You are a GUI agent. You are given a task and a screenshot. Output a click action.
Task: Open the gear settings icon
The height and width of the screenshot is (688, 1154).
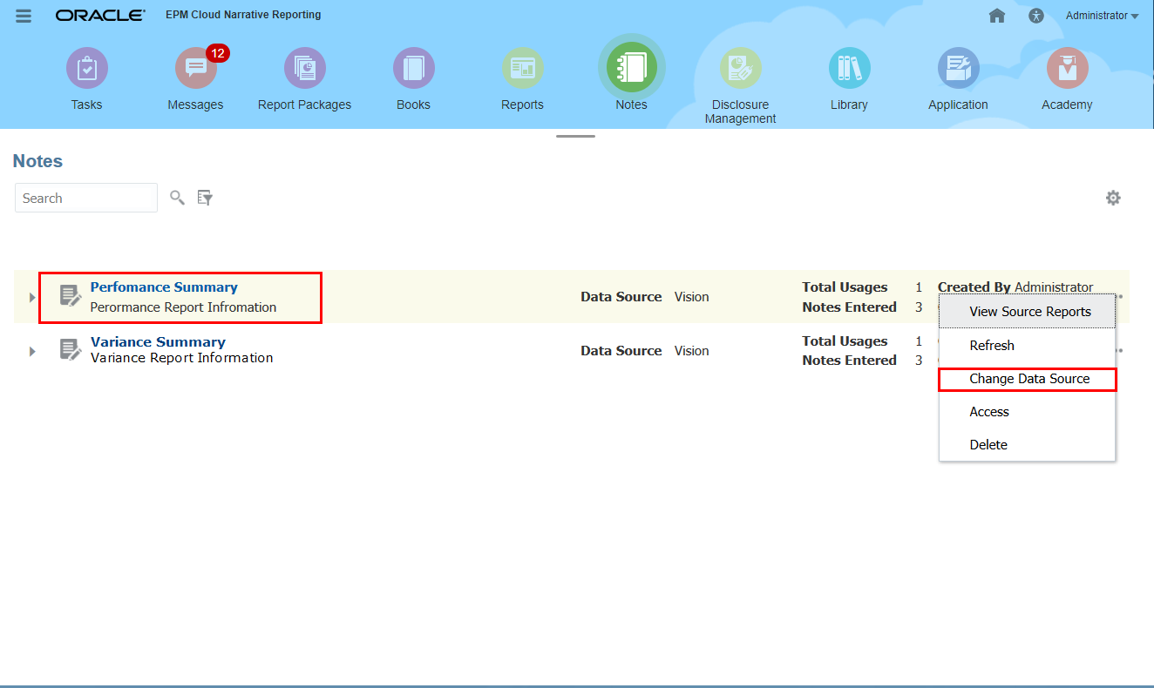[1113, 198]
